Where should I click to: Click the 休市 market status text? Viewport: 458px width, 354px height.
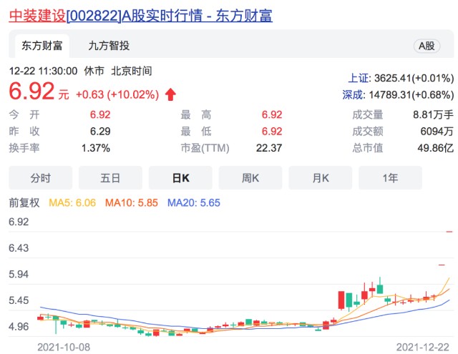click(94, 71)
